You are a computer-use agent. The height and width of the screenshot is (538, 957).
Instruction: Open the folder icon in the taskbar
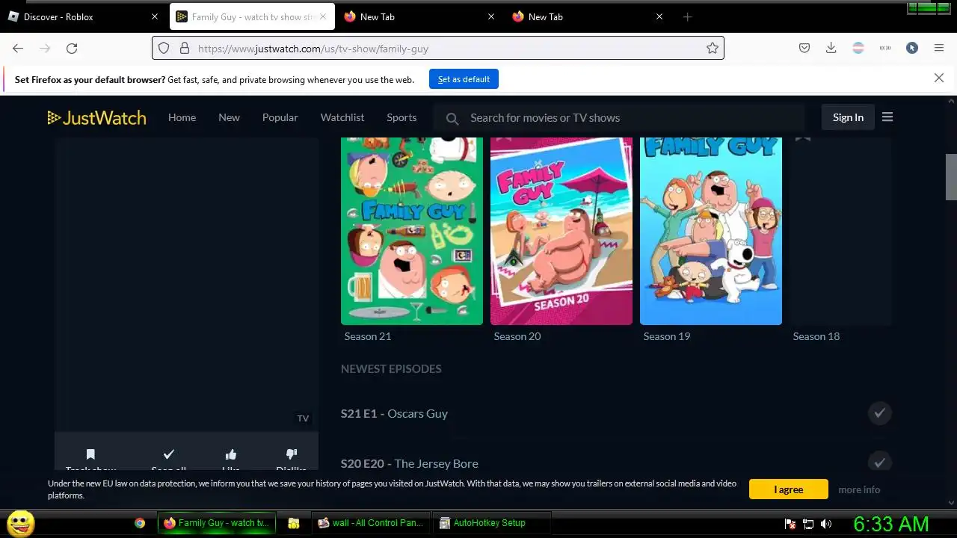pos(294,523)
